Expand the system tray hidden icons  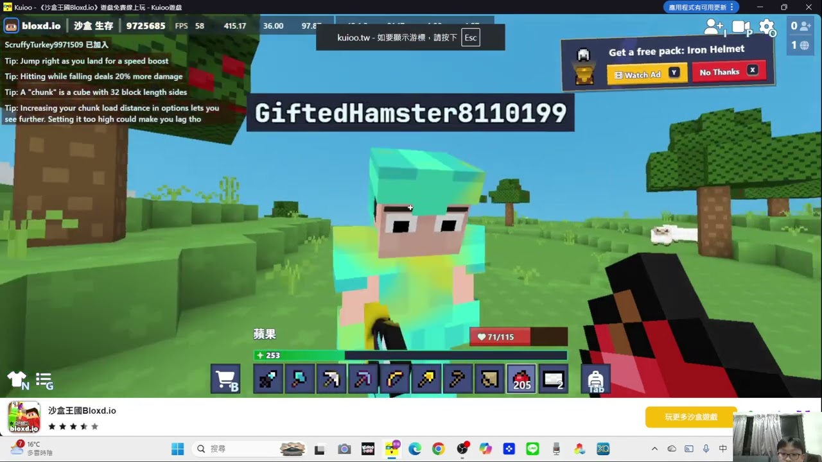coord(654,449)
